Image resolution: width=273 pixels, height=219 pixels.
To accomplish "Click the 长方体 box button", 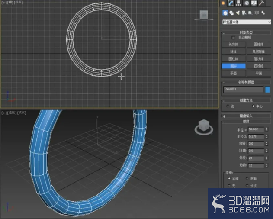I will [x=234, y=45].
